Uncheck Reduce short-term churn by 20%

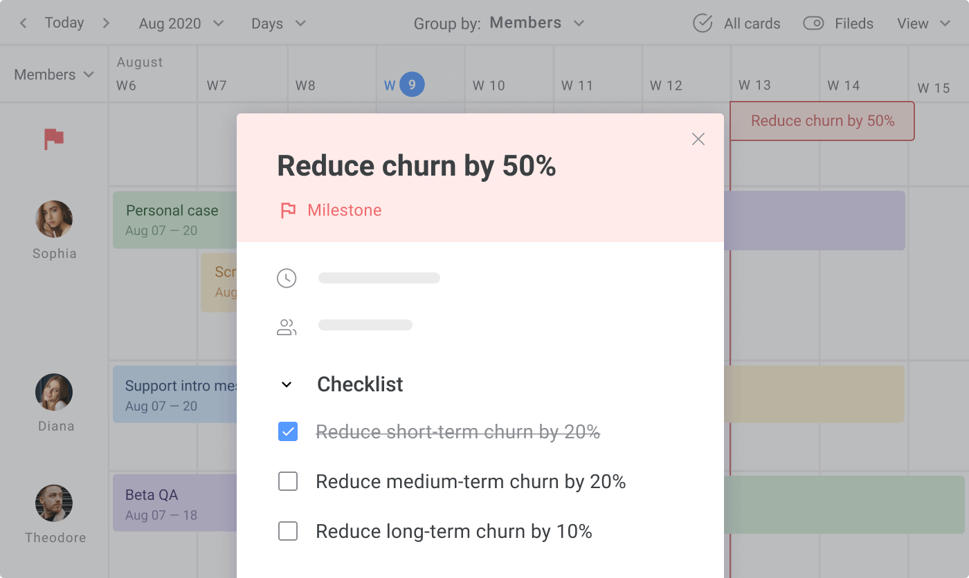point(288,432)
